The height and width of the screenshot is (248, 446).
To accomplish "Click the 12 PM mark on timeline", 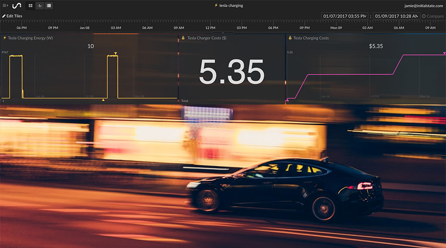I will [x=210, y=27].
